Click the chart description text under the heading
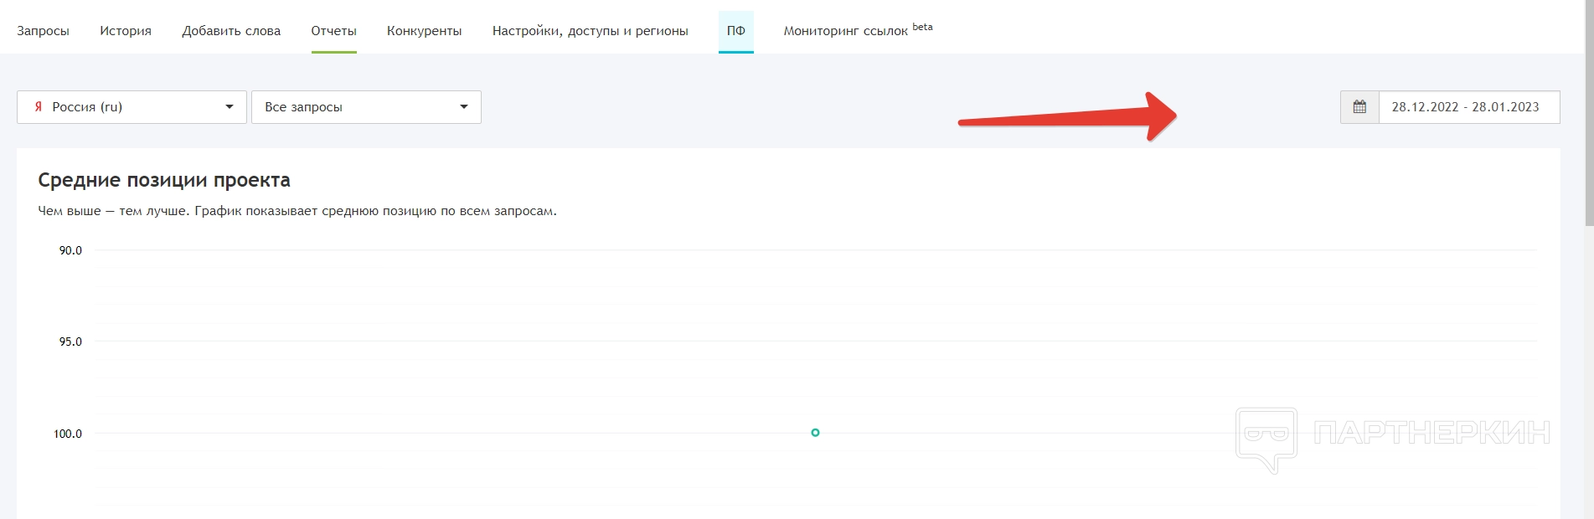1594x519 pixels. (x=297, y=211)
